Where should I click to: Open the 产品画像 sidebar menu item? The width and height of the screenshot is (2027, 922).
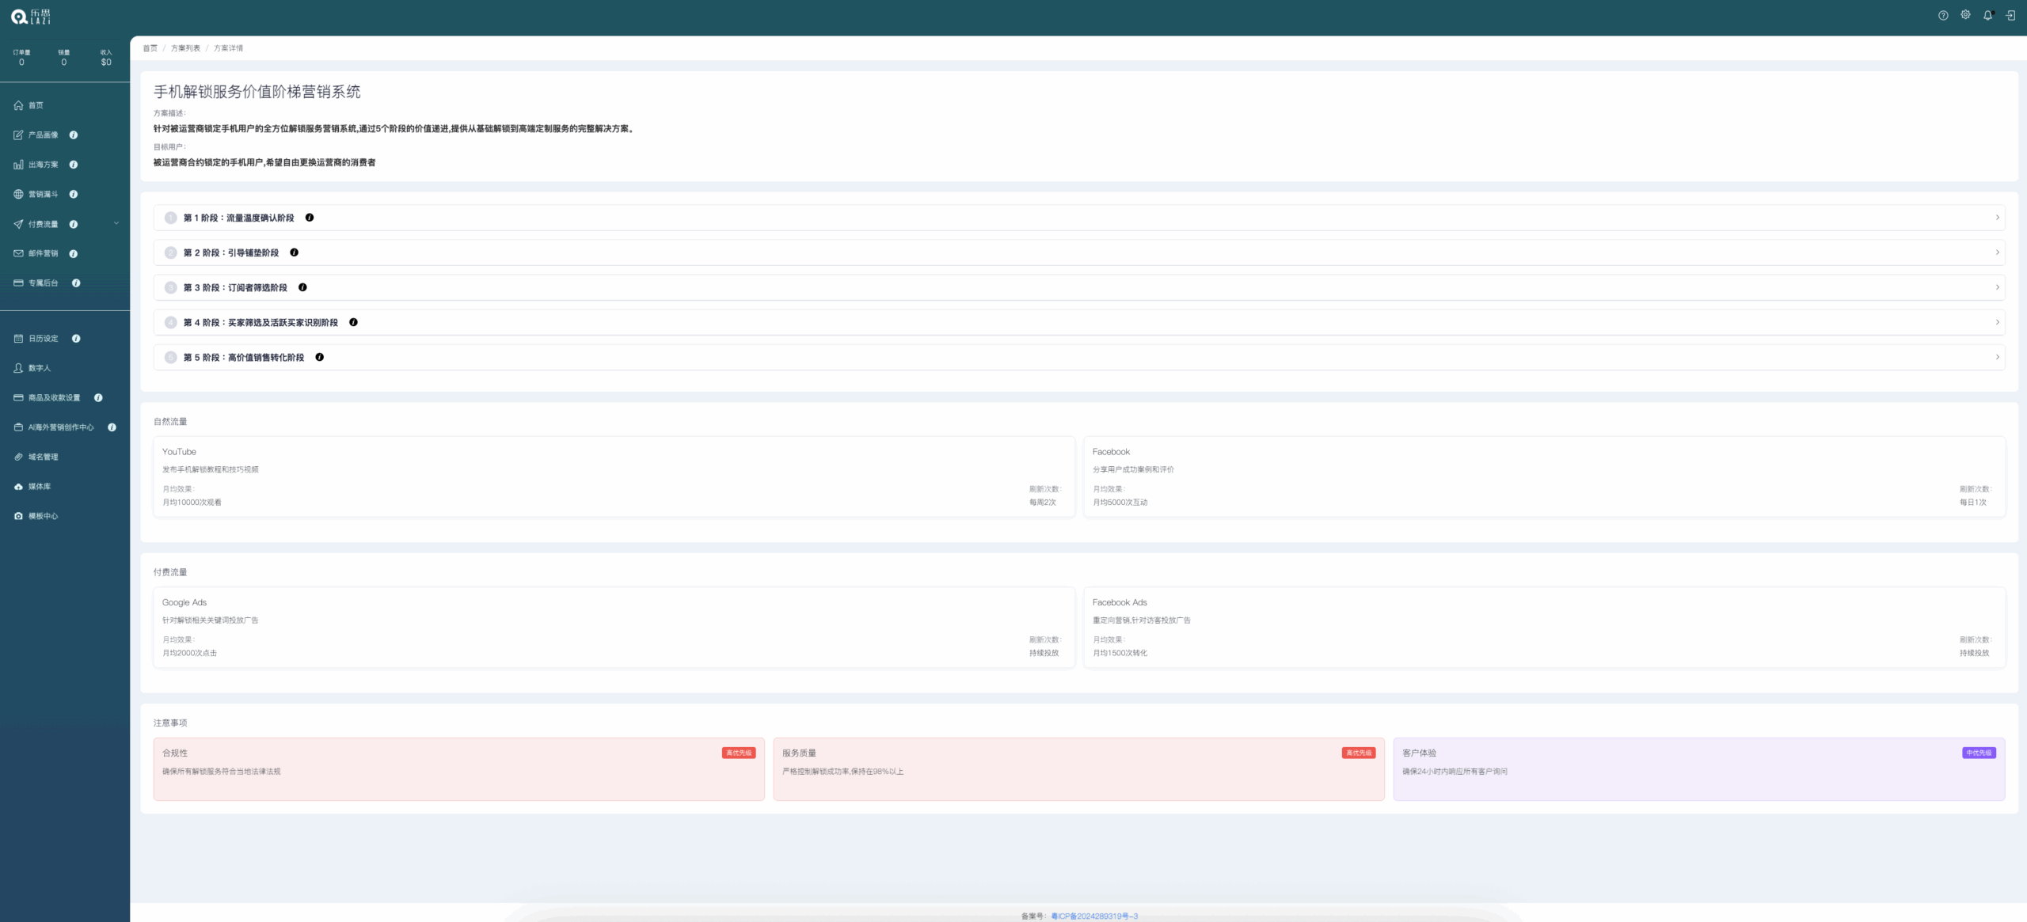(x=44, y=135)
